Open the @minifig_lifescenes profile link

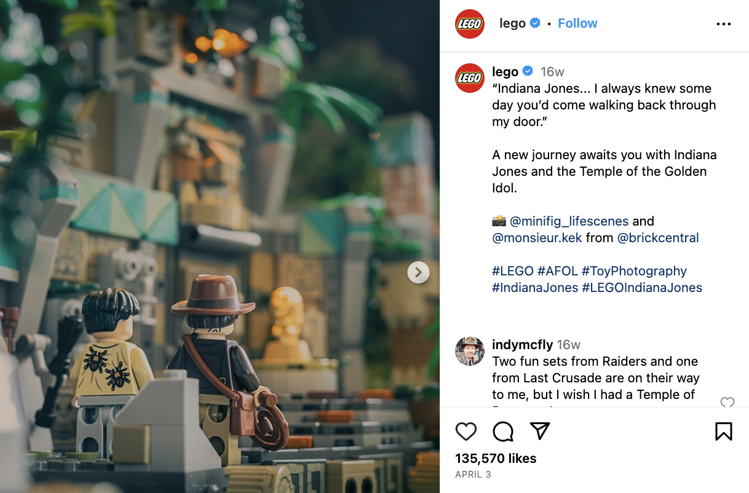(569, 221)
